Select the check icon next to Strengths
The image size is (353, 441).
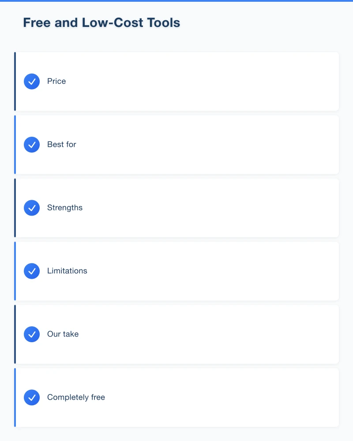[32, 208]
